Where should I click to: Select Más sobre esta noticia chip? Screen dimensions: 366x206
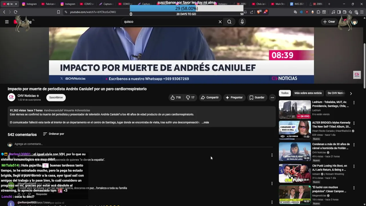coord(308,93)
